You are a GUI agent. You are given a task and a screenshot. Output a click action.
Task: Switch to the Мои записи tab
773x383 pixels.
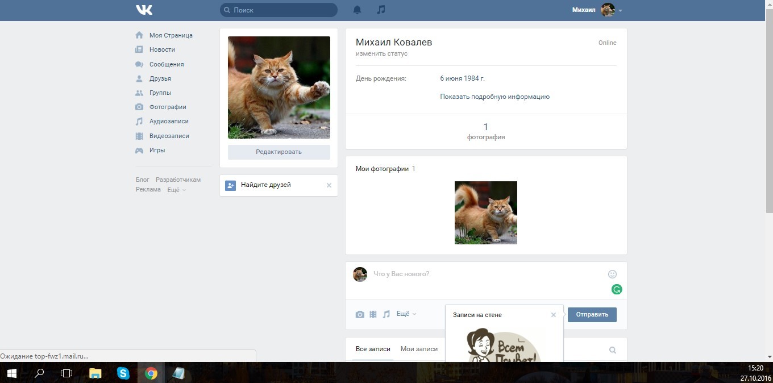(419, 349)
